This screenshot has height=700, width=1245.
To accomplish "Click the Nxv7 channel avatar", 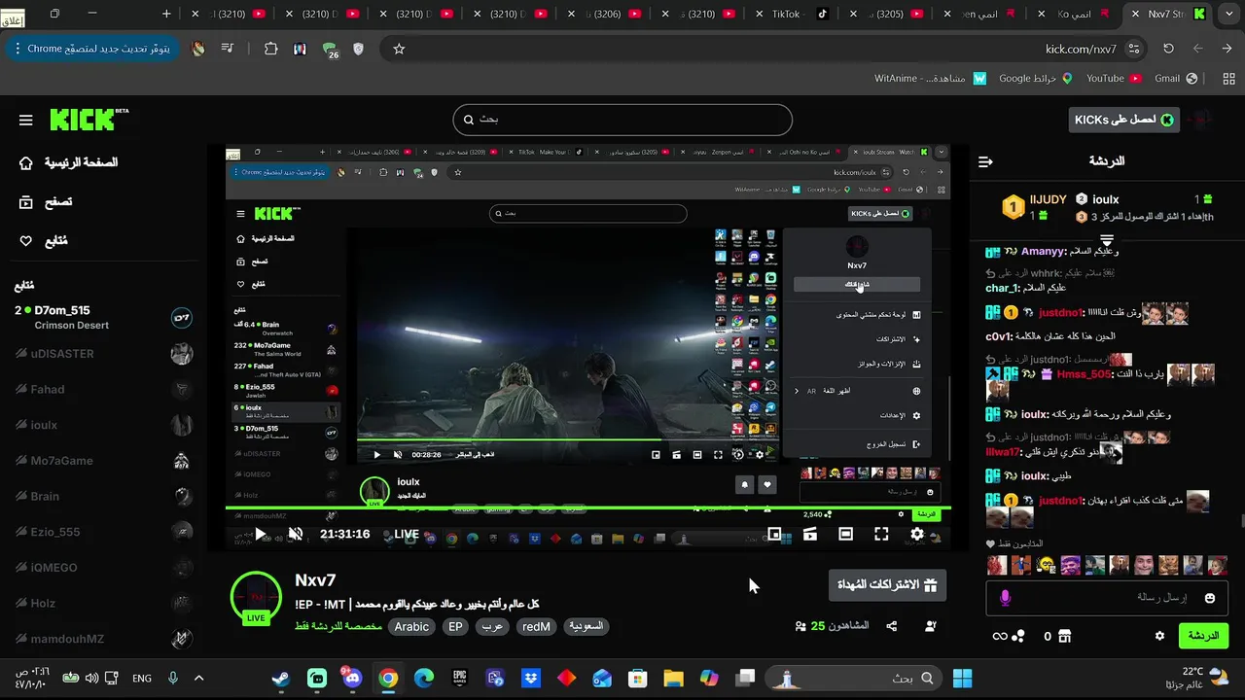I will (x=256, y=595).
